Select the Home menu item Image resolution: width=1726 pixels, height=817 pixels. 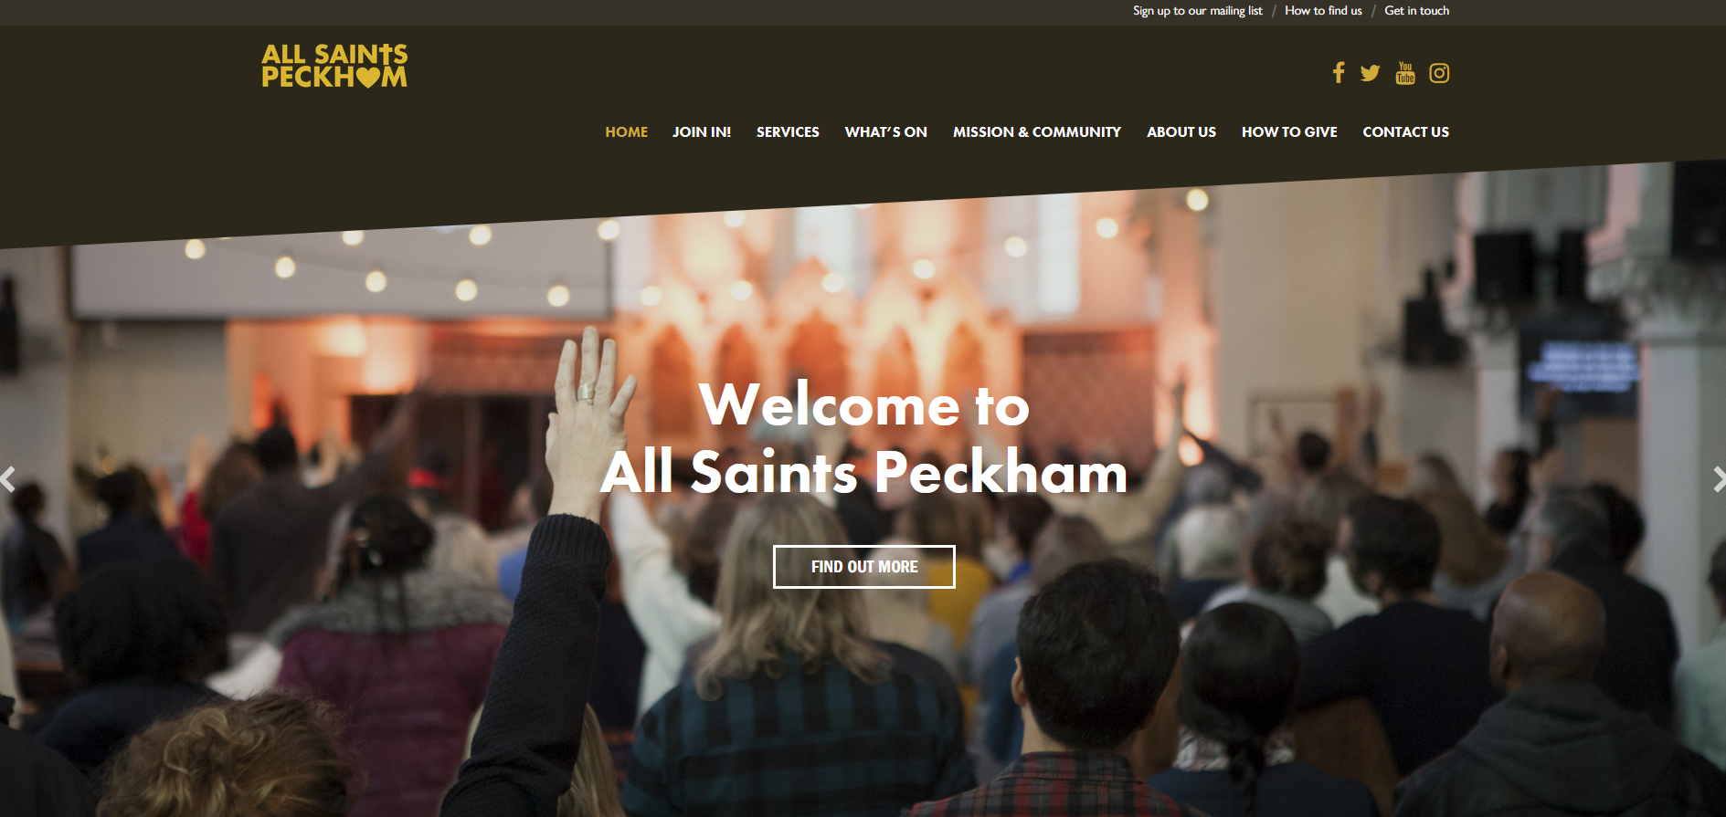click(x=626, y=132)
